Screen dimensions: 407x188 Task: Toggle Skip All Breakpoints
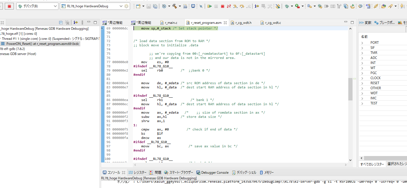coord(201,6)
